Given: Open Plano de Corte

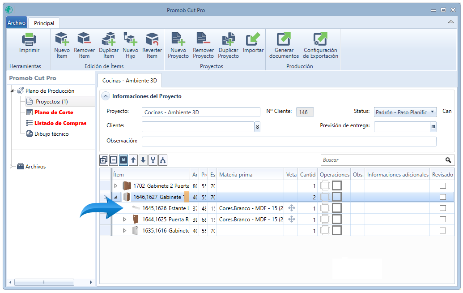Looking at the screenshot, I should [x=54, y=112].
